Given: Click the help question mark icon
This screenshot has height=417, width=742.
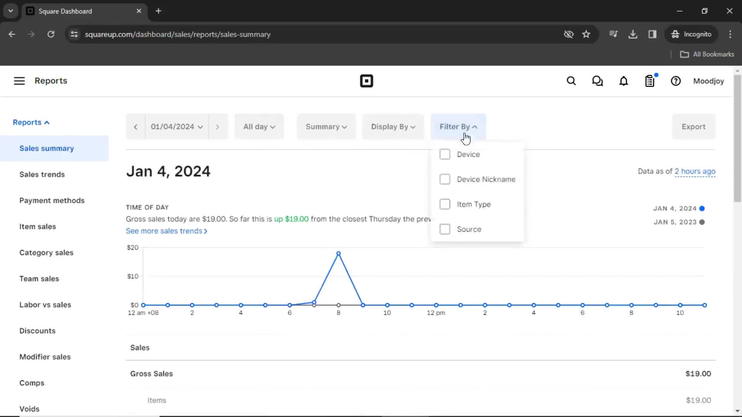Looking at the screenshot, I should pos(676,81).
